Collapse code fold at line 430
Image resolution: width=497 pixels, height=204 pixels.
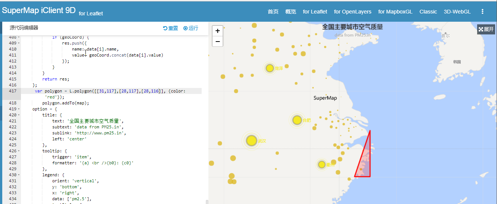click(19, 175)
